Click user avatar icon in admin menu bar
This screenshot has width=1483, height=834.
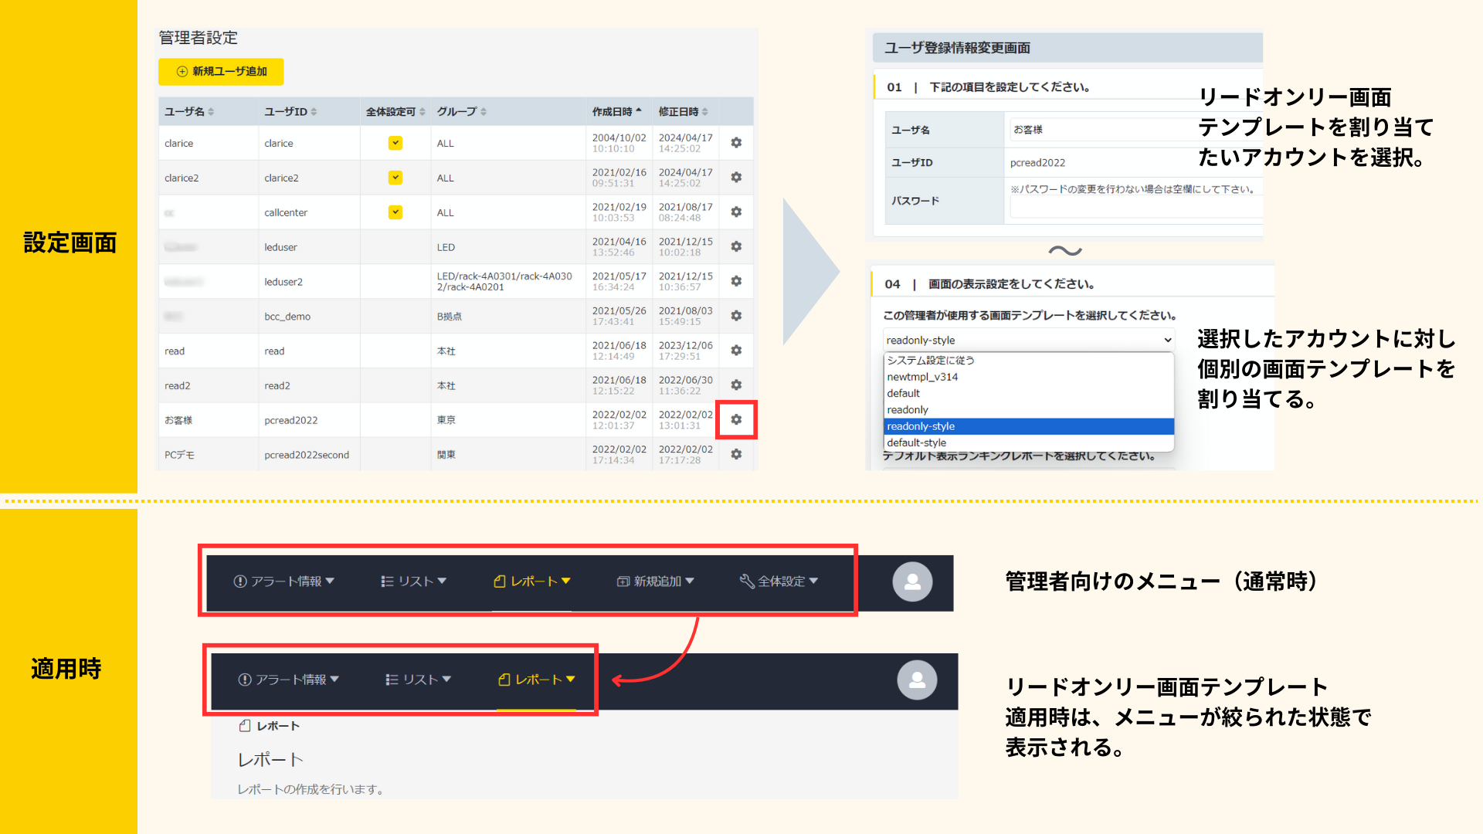(912, 582)
